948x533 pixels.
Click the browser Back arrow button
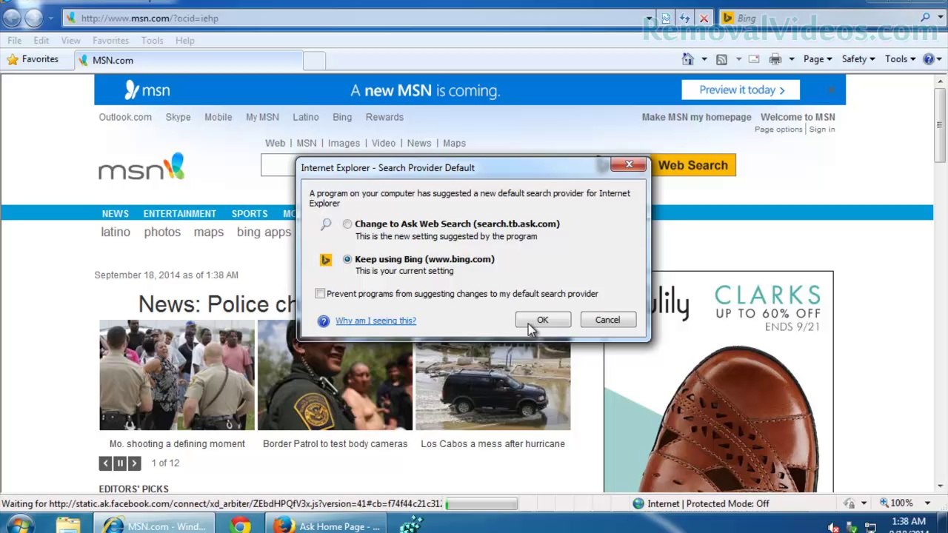12,18
